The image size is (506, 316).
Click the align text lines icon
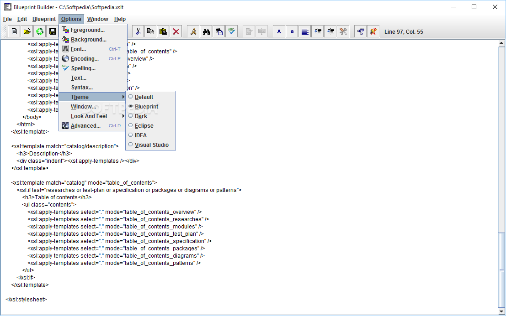coord(304,31)
